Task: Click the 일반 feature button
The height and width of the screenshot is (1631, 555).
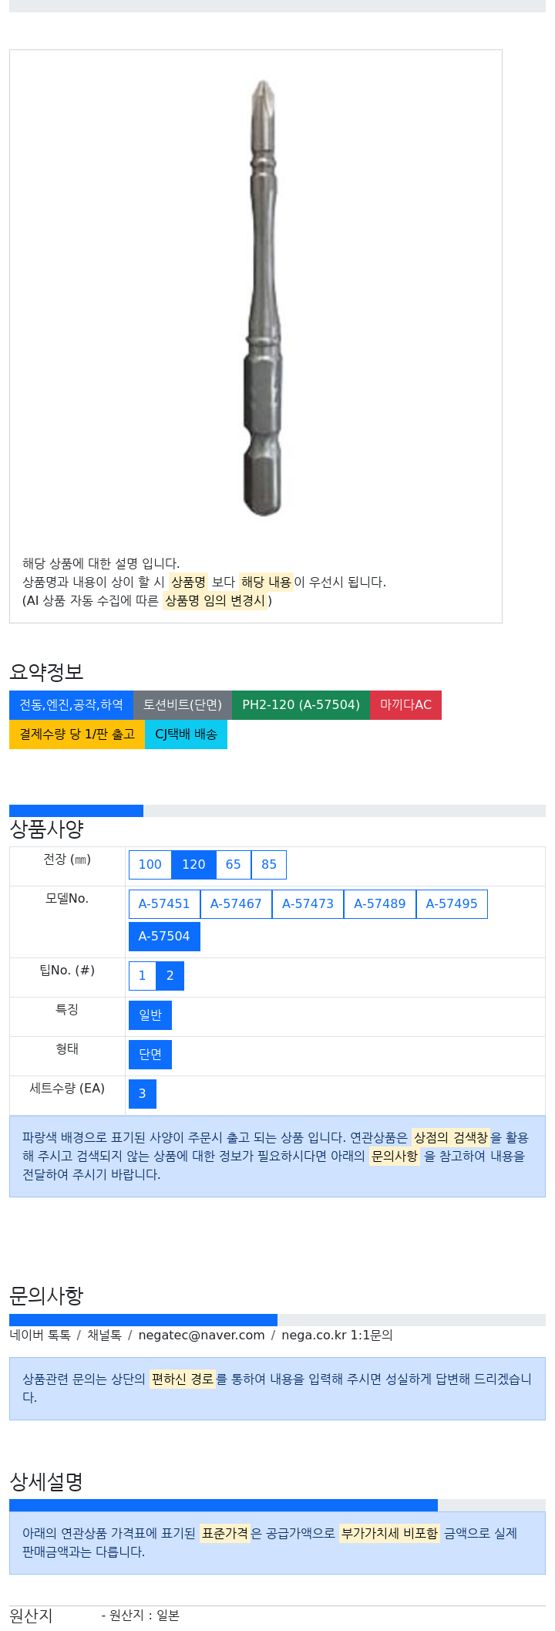Action: (150, 1015)
